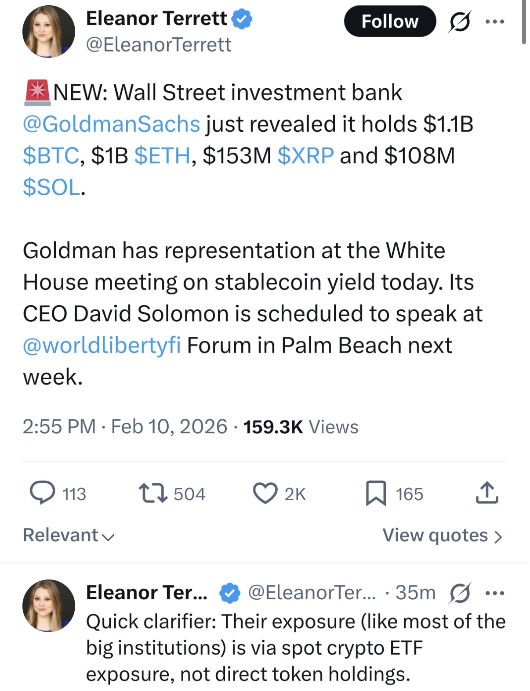Expand the Relevant sort dropdown
This screenshot has height=691, width=530.
(x=69, y=535)
